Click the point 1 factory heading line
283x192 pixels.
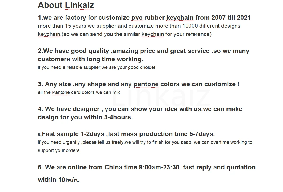(x=144, y=18)
